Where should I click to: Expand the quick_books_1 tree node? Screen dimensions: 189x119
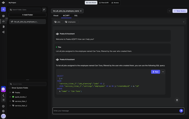pos(10,97)
